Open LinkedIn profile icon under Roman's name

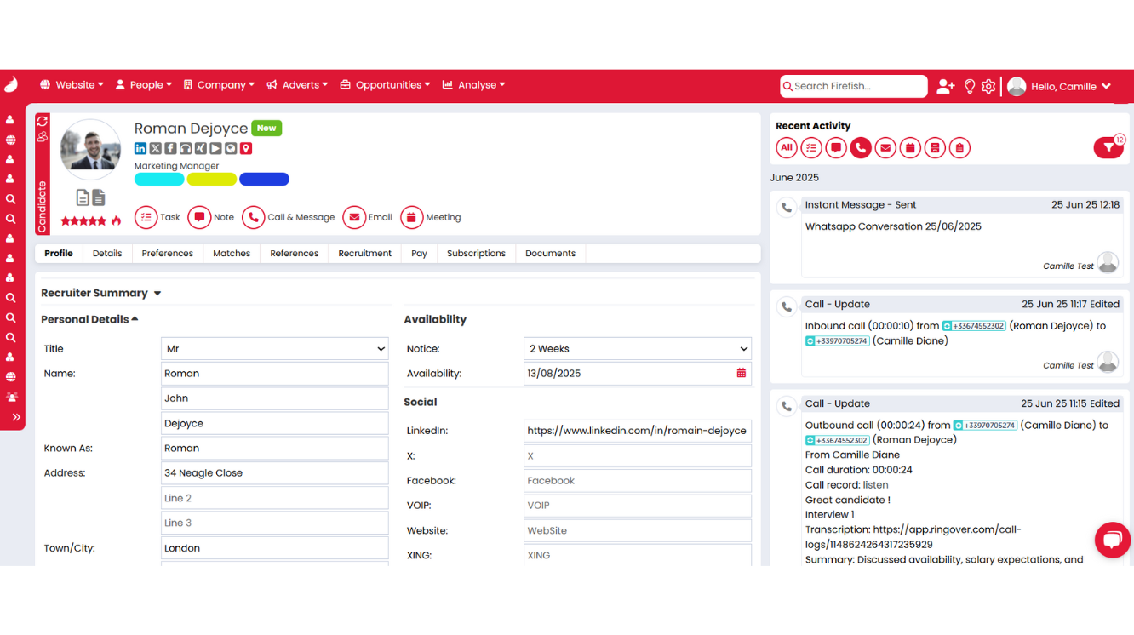(140, 148)
